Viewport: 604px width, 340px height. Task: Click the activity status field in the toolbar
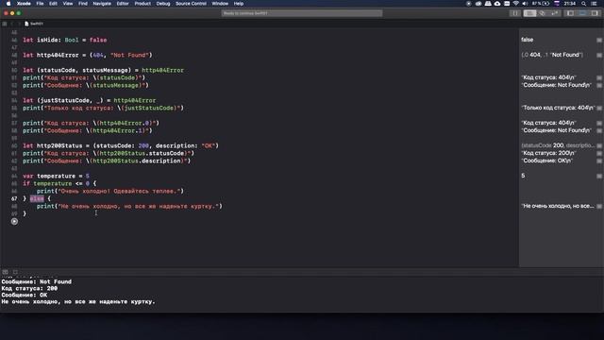pos(302,13)
